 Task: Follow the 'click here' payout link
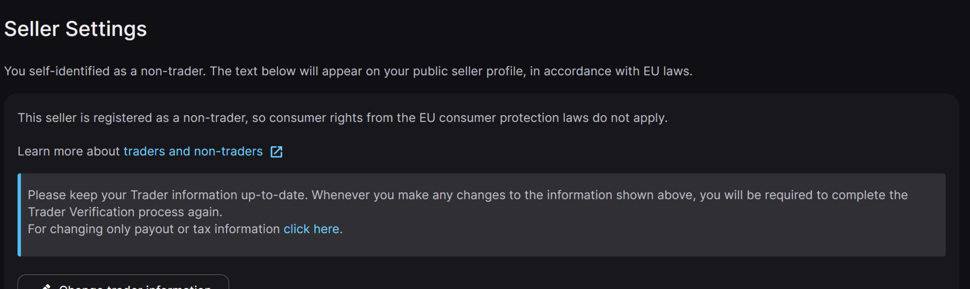click(311, 229)
